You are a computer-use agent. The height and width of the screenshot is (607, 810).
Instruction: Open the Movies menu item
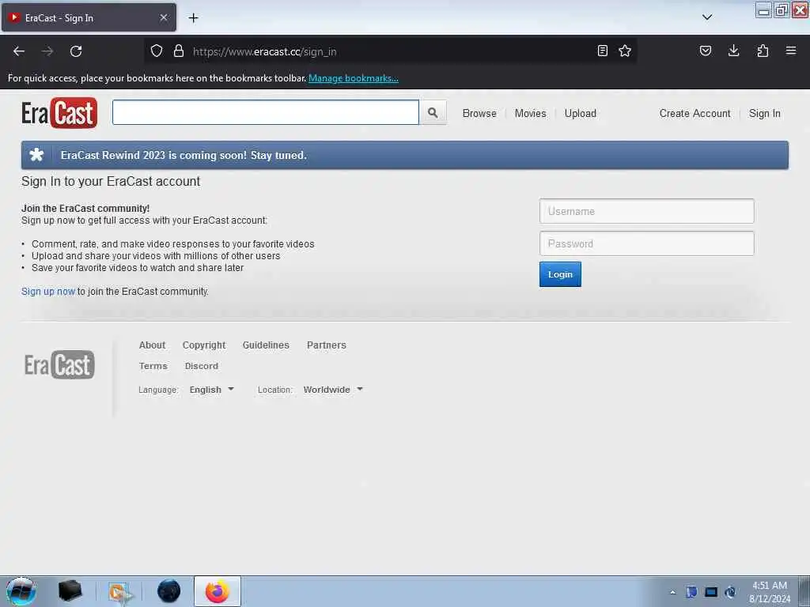point(530,113)
